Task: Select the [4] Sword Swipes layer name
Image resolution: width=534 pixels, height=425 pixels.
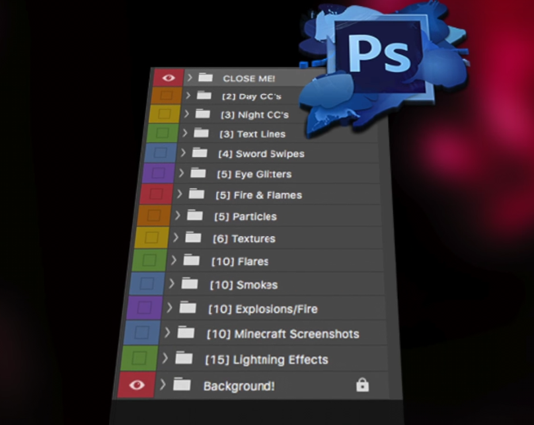Action: point(261,154)
